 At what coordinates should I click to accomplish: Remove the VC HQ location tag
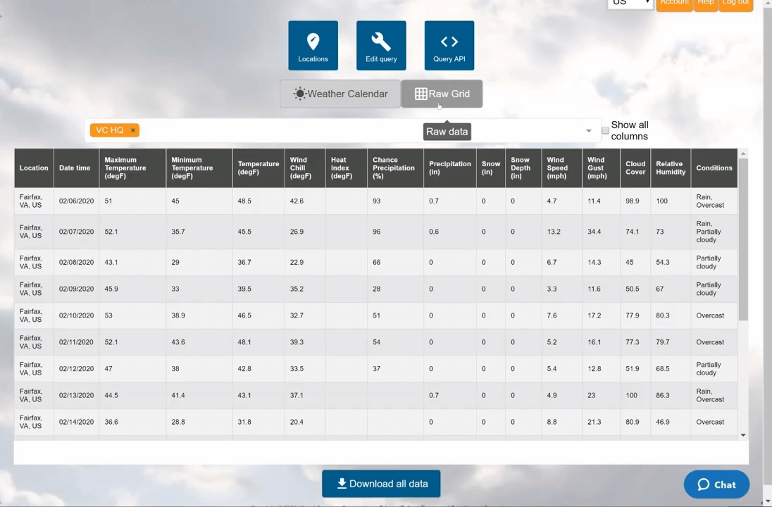(x=132, y=130)
